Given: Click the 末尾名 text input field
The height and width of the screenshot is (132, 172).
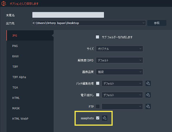Looking at the screenshot, I should click(68, 15).
